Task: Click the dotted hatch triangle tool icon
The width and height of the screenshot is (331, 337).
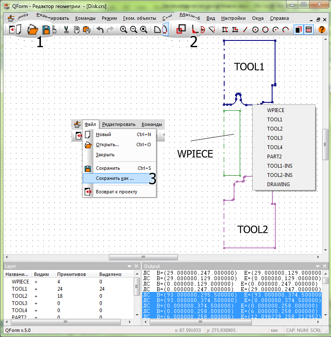Action: [212, 29]
